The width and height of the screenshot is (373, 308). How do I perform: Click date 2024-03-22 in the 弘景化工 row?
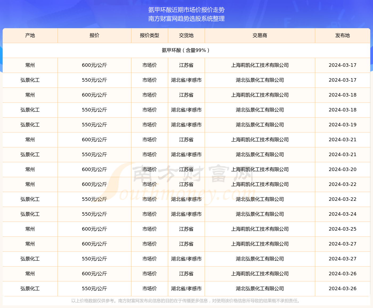pos(343,199)
